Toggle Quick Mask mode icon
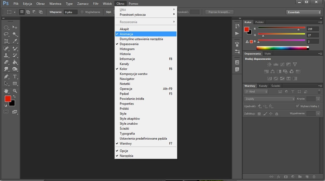The width and height of the screenshot is (325, 181). [x=6, y=112]
